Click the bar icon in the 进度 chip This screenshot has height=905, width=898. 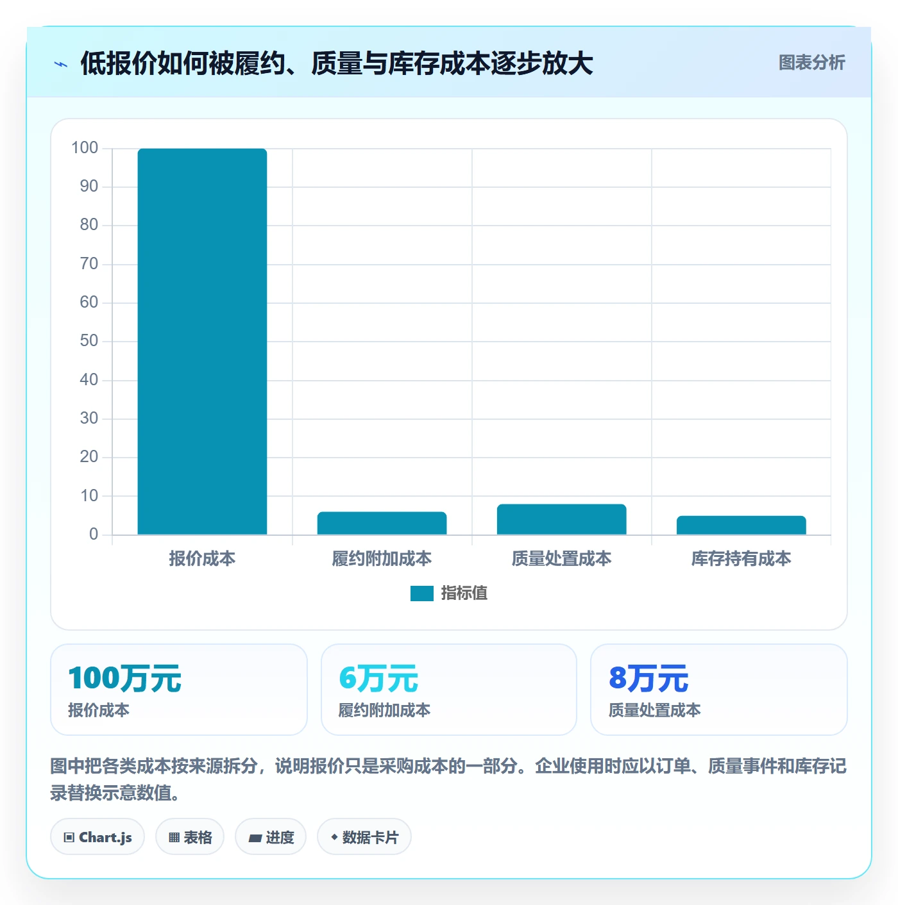255,838
